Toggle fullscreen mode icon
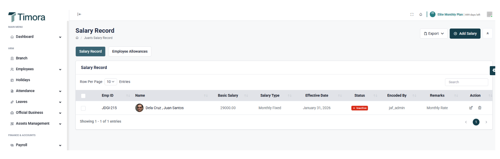The height and width of the screenshot is (159, 500). (x=412, y=15)
